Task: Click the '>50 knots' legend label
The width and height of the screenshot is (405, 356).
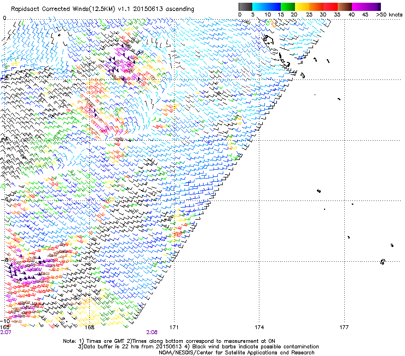Action: click(390, 15)
